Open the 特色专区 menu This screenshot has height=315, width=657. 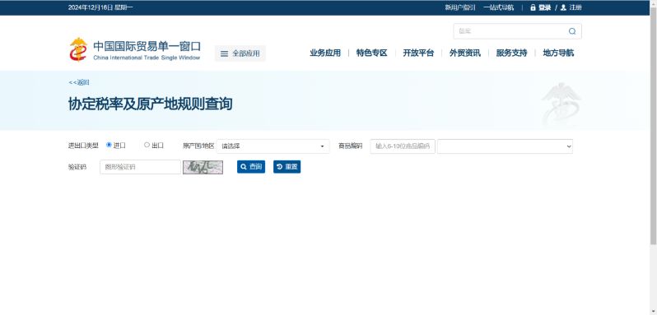tap(371, 53)
